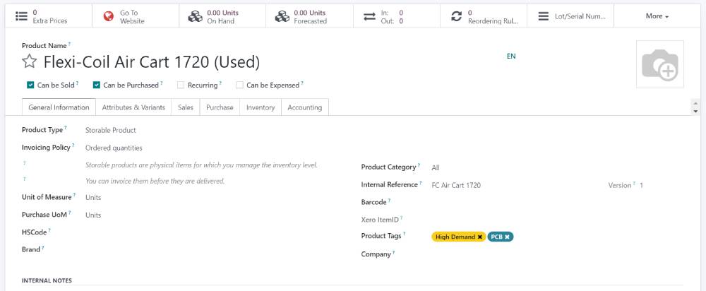The image size is (706, 291).
Task: Open the empty Company dropdown field
Action: click(557, 254)
